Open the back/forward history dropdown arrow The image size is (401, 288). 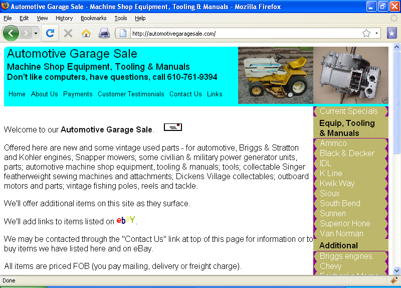36,34
